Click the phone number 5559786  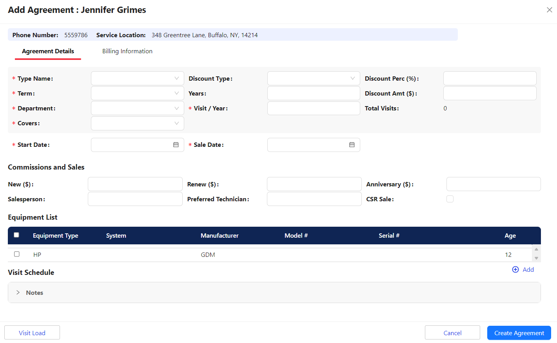tap(76, 35)
